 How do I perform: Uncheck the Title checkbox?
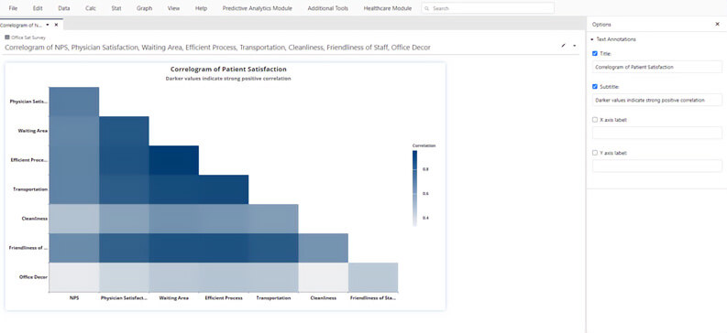595,54
